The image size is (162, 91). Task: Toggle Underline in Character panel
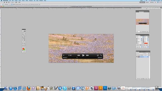pyautogui.click(x=146, y=45)
